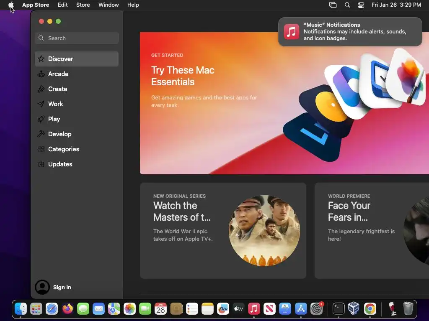Launch Google Chrome from the Dock
The width and height of the screenshot is (429, 321).
(x=370, y=309)
